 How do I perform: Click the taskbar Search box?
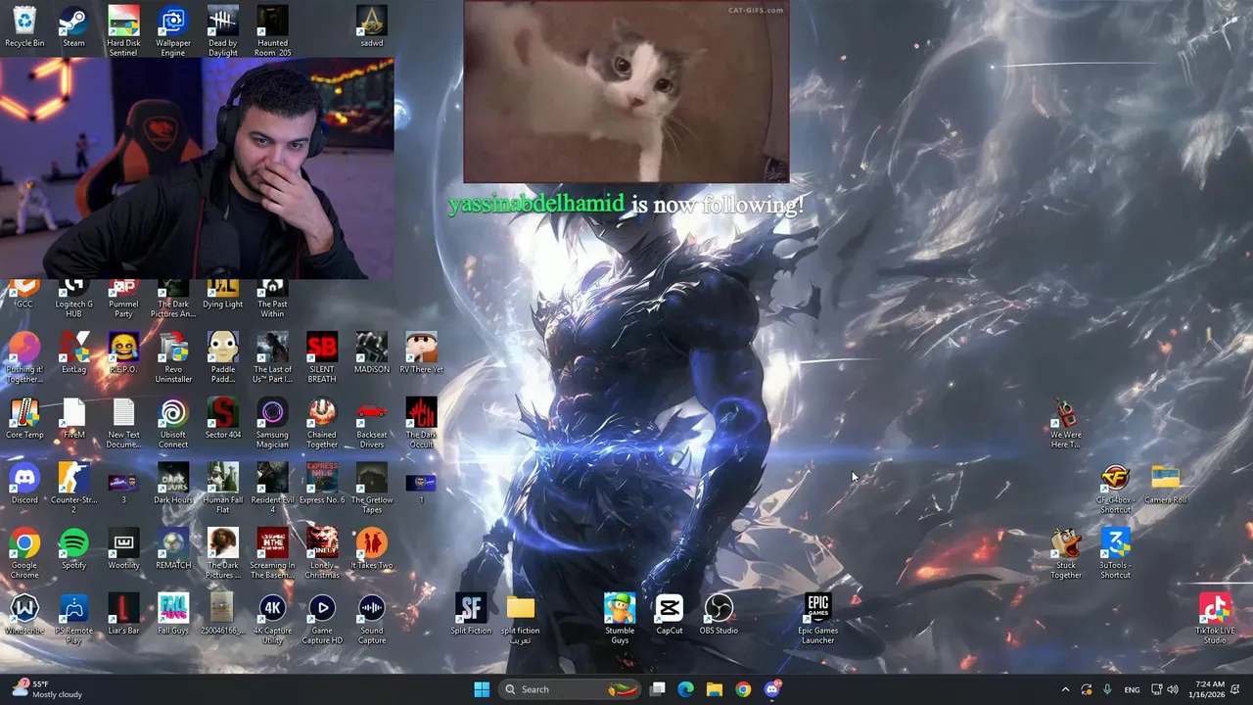pyautogui.click(x=572, y=689)
